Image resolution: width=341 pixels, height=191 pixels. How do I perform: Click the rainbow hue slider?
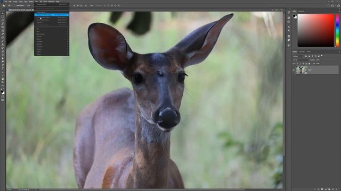[x=337, y=30]
